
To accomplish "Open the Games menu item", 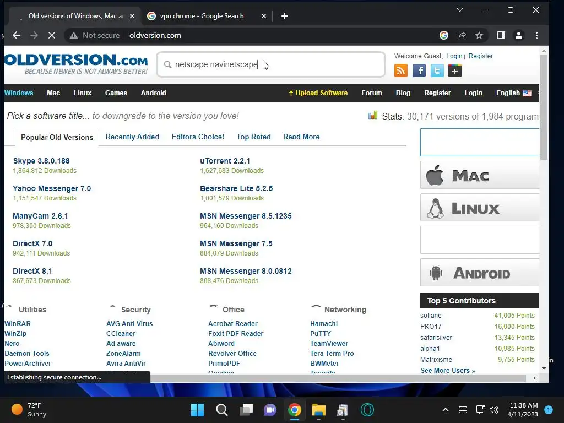I will coord(116,93).
